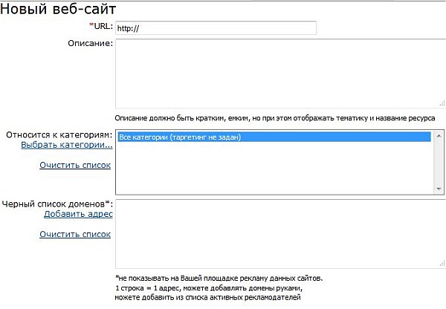Click the 'Описание:' field label
This screenshot has height=309, width=446.
coord(89,44)
